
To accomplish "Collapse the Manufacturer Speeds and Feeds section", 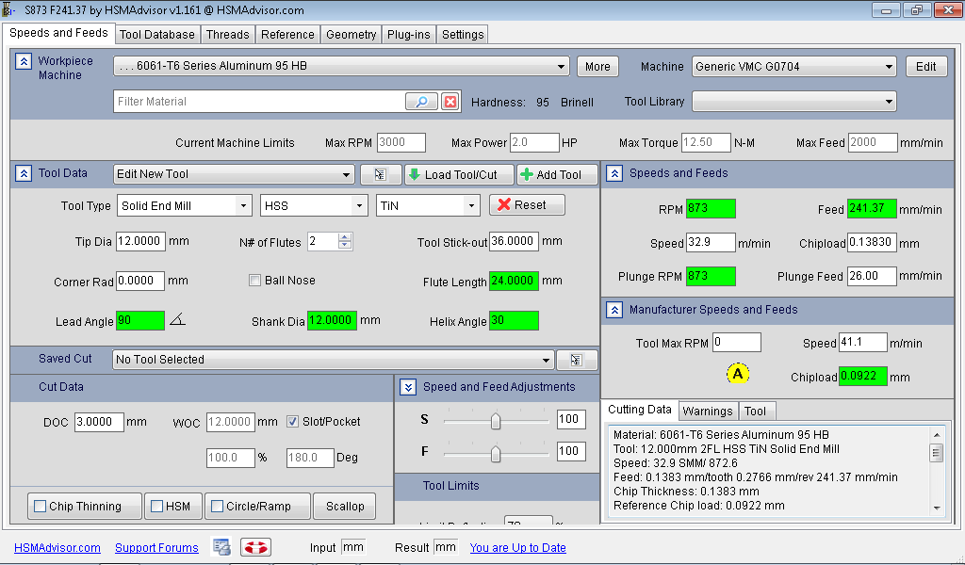I will (614, 310).
